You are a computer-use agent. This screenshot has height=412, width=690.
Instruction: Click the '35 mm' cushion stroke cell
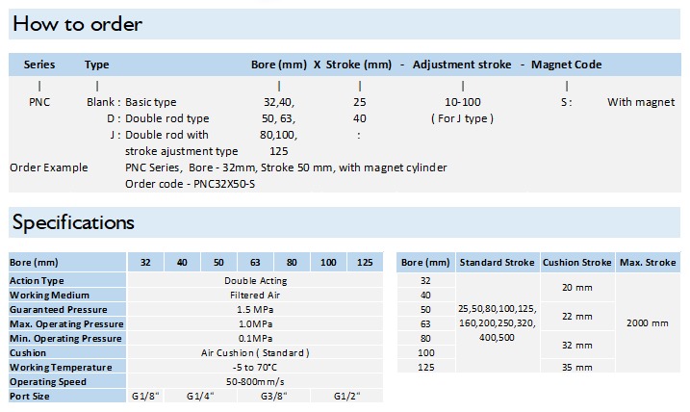coord(576,367)
